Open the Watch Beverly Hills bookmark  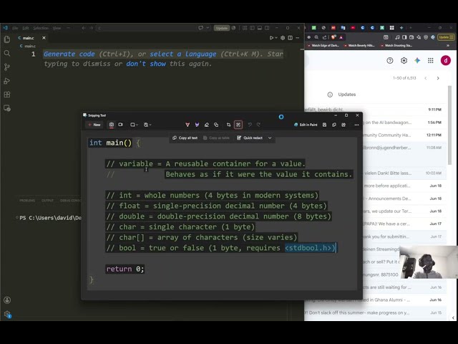click(359, 46)
